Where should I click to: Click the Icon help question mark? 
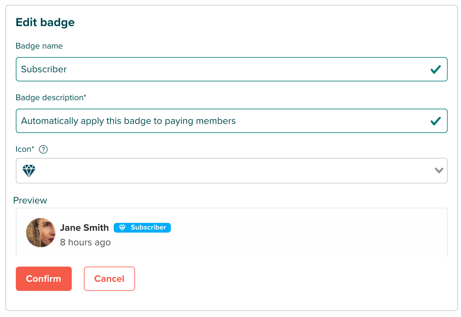pyautogui.click(x=43, y=149)
